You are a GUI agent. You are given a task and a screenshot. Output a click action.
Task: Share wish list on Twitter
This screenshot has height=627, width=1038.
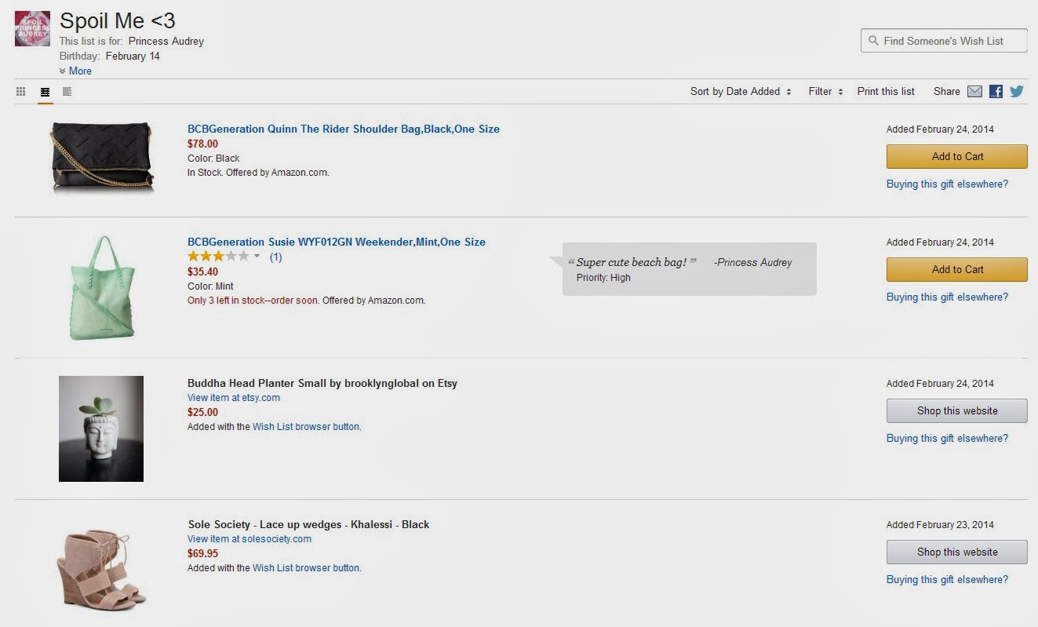click(x=1017, y=91)
